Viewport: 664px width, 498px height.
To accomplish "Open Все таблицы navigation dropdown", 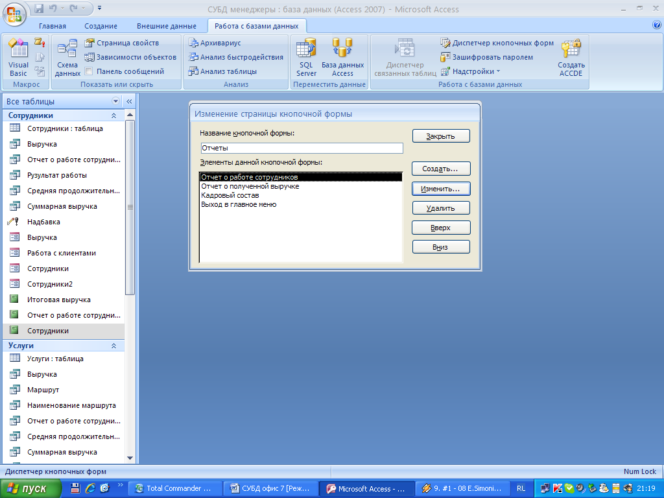I will coord(115,101).
